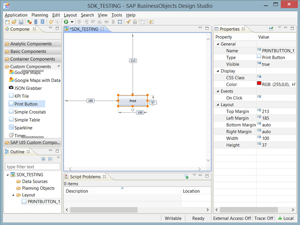Screen dimensions: 300x225
Task: Open the Tools menu
Action: pos(117,15)
